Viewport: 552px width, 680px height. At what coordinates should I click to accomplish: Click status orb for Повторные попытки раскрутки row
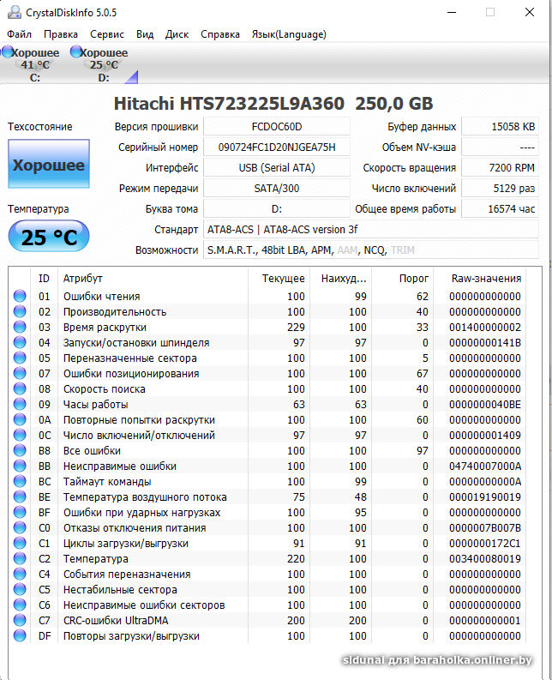(20, 420)
